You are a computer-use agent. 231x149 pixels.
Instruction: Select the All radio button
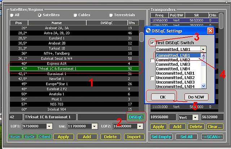pyautogui.click(x=12, y=15)
